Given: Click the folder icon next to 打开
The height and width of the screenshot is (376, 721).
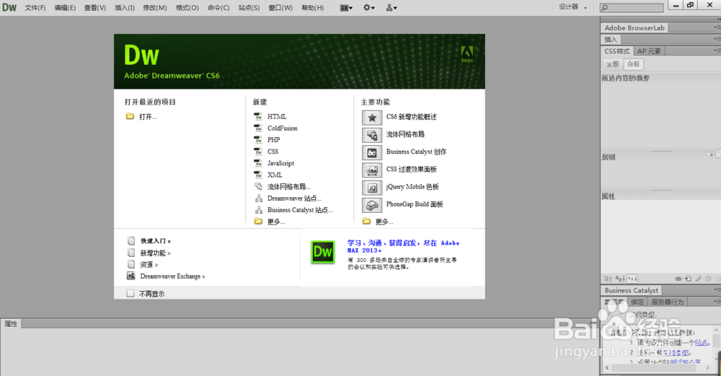Looking at the screenshot, I should click(x=130, y=116).
